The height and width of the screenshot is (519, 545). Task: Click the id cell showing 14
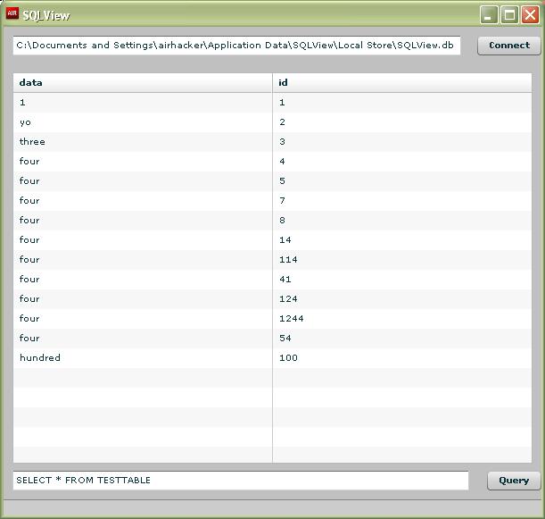pyautogui.click(x=402, y=239)
